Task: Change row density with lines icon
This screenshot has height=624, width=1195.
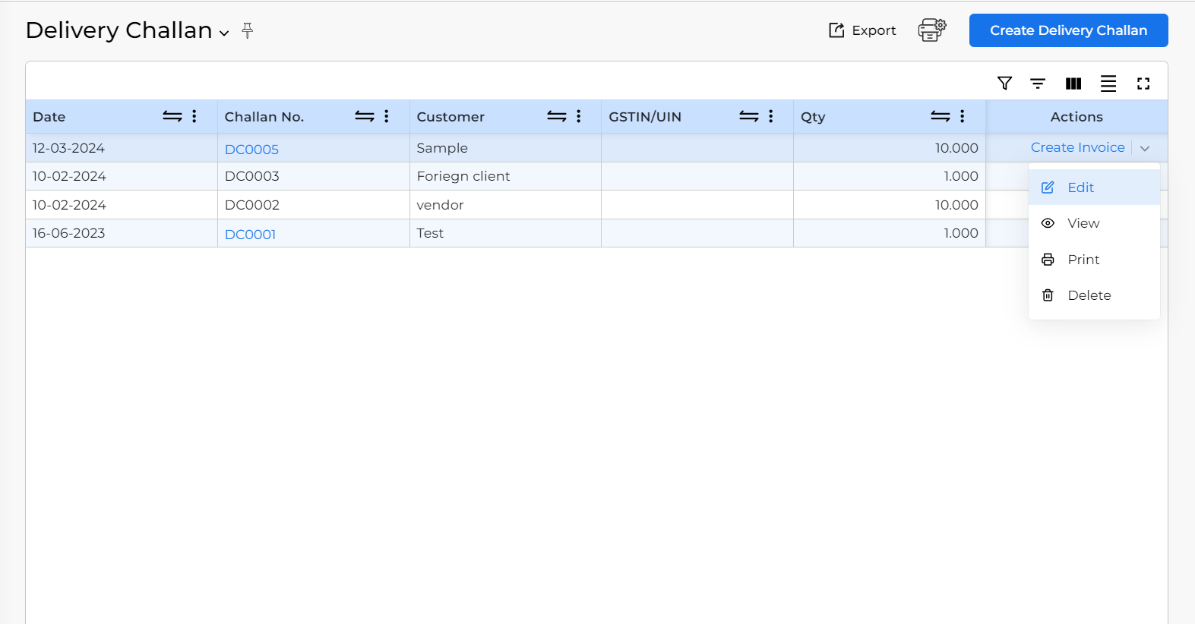Action: point(1108,84)
